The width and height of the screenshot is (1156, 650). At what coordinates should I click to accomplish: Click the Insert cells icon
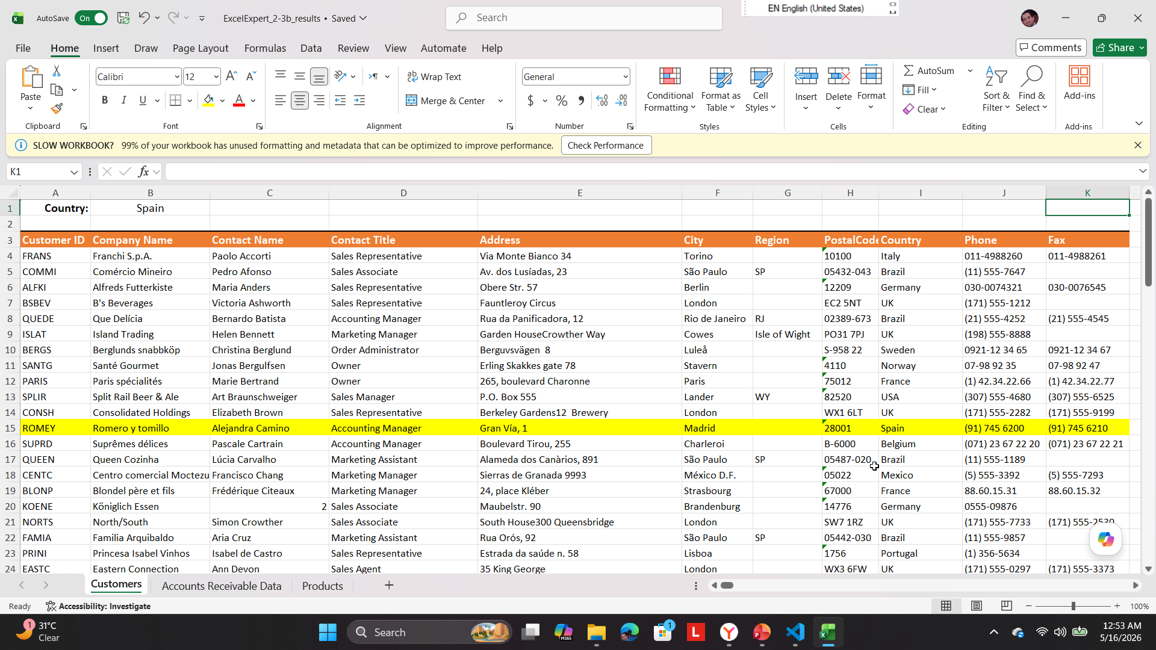(x=806, y=77)
